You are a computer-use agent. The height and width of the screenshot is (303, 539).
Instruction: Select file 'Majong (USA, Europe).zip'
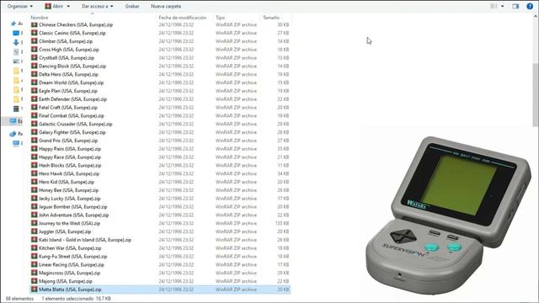coord(66,281)
